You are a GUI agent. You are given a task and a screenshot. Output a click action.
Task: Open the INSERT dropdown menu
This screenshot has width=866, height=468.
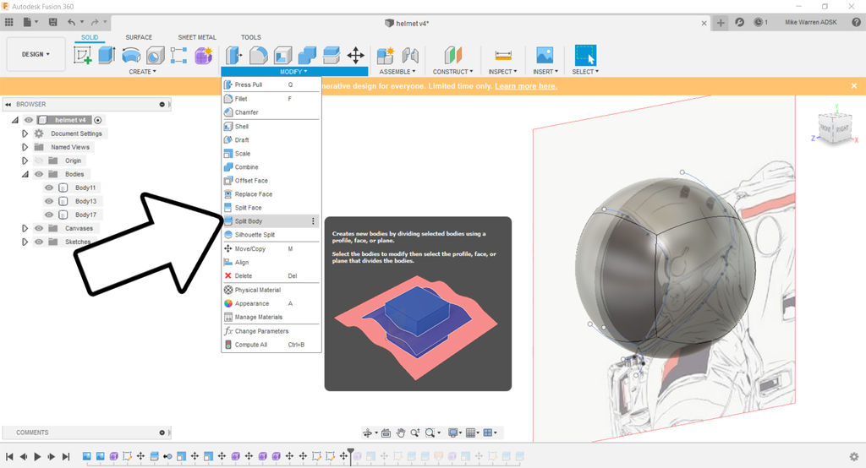545,72
